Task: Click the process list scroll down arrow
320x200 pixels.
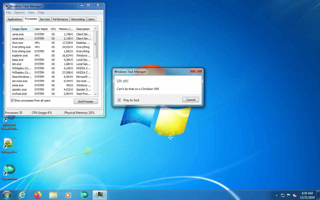Action: pyautogui.click(x=95, y=94)
